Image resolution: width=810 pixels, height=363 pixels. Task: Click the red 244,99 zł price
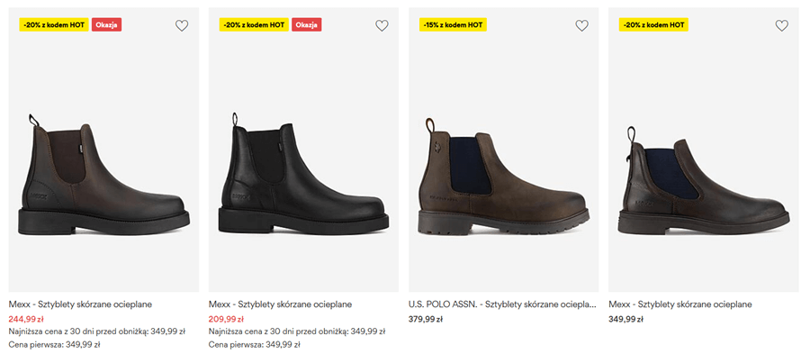pos(27,319)
